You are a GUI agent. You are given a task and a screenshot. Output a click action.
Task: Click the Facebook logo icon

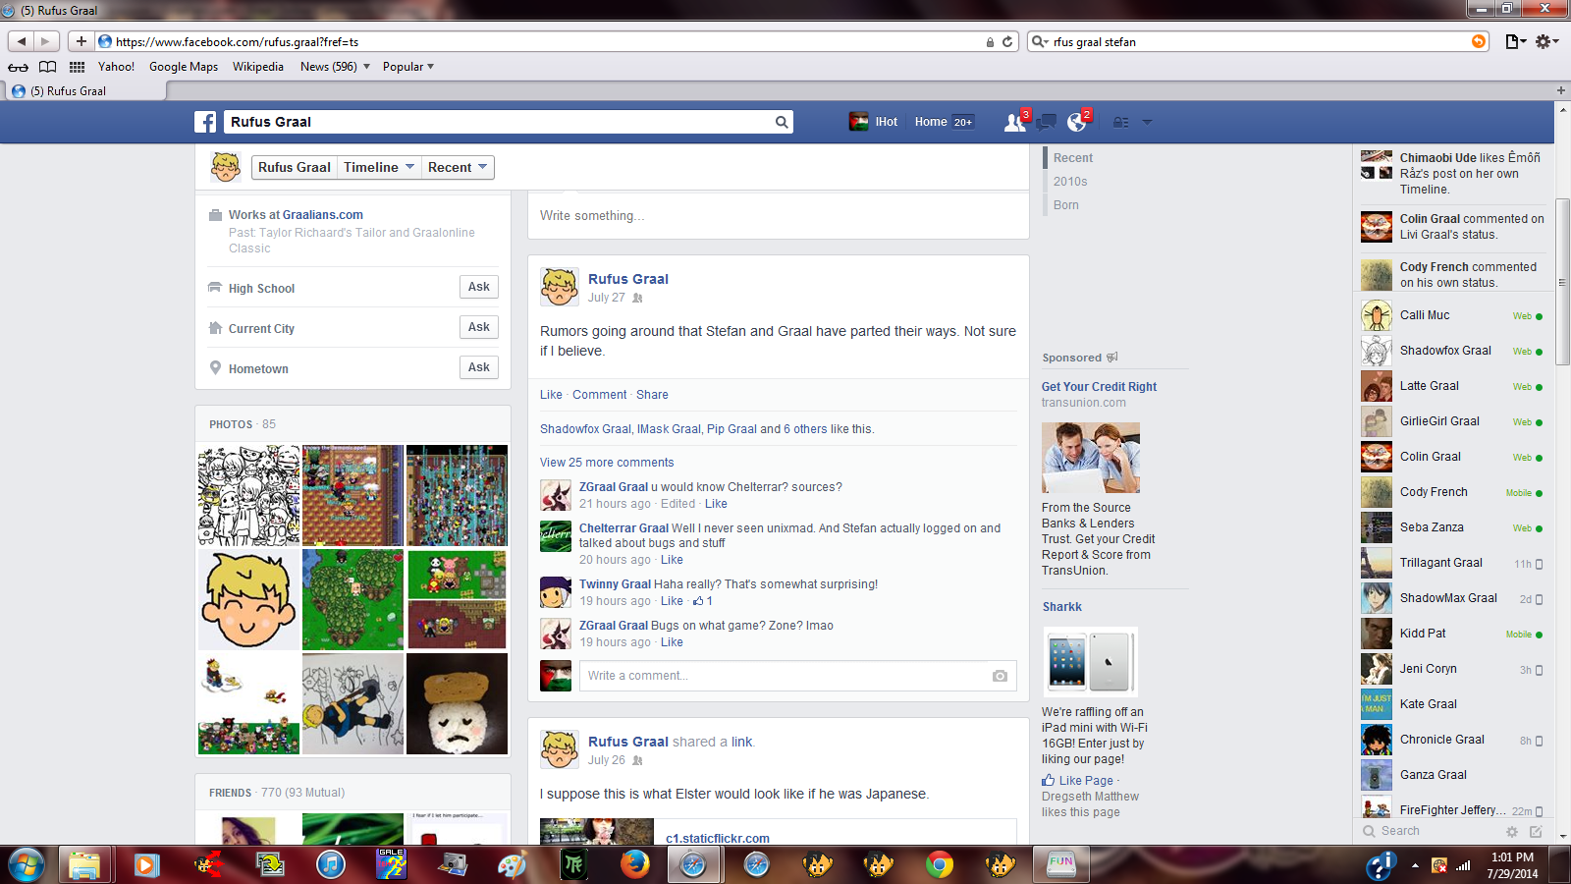click(205, 122)
